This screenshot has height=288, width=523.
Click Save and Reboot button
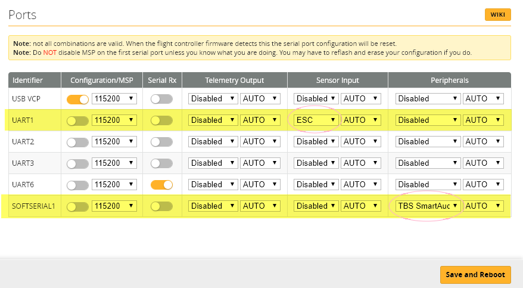pyautogui.click(x=475, y=274)
